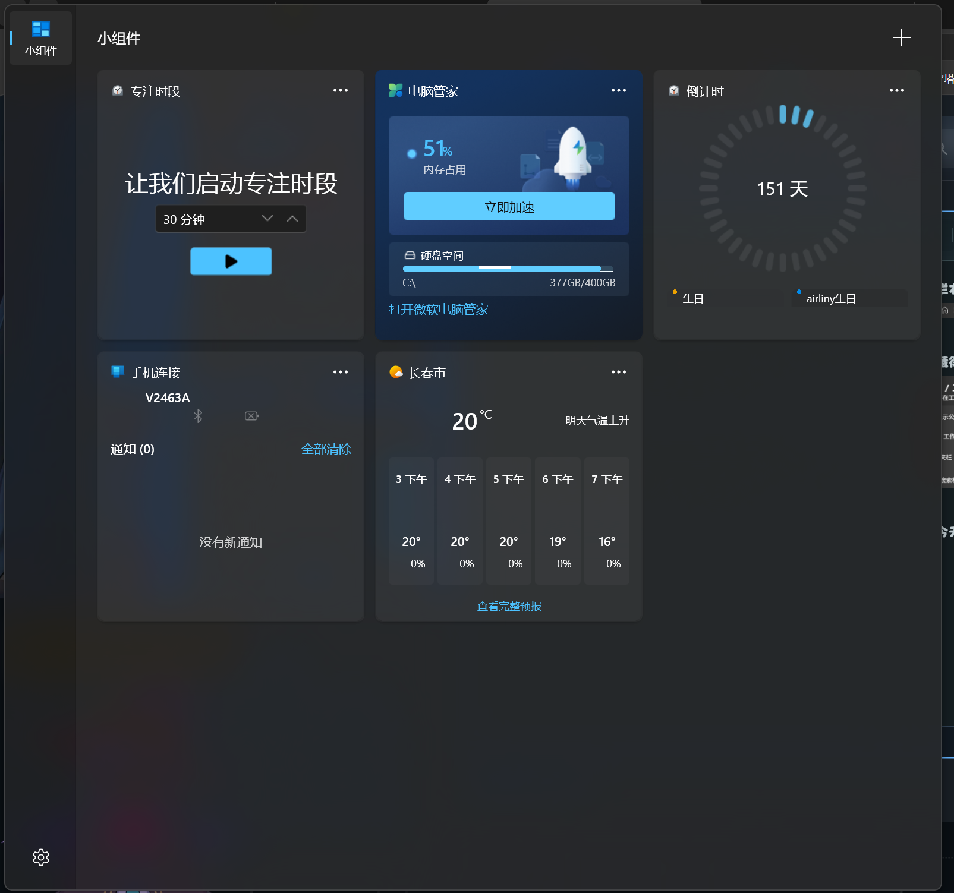The height and width of the screenshot is (893, 954).
Task: Open 查看完整预报 full forecast link
Action: 509,606
